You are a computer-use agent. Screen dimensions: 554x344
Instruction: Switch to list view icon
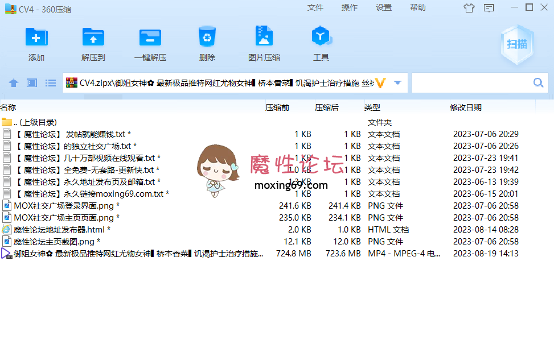point(51,83)
